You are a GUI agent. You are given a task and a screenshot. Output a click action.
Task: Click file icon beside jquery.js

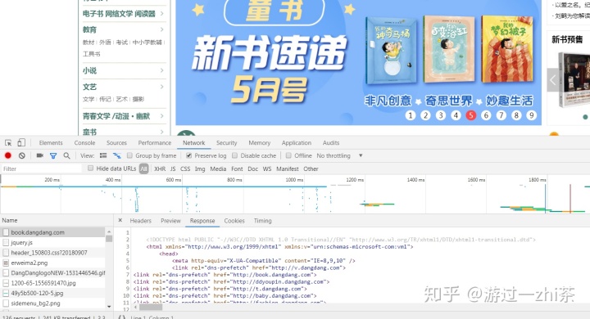pos(6,243)
